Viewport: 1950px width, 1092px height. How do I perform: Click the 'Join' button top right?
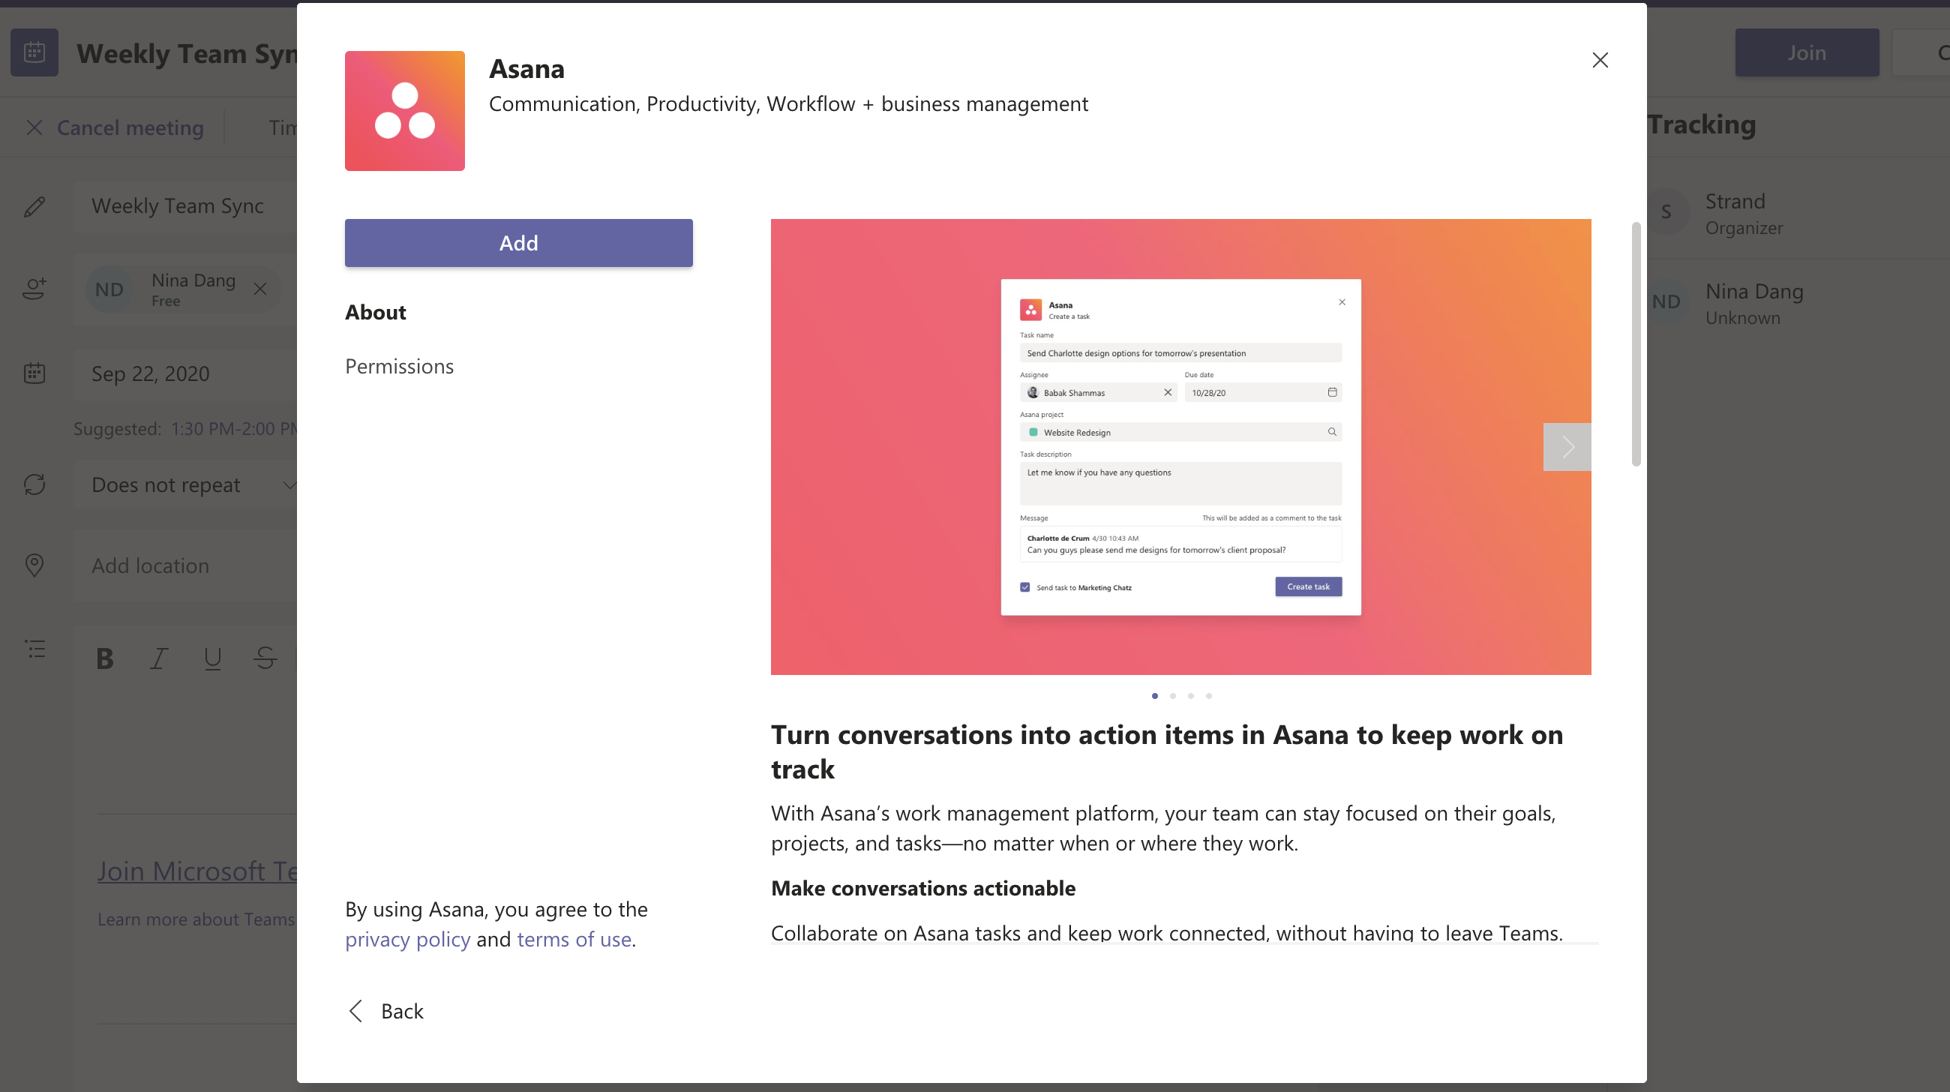pyautogui.click(x=1805, y=52)
